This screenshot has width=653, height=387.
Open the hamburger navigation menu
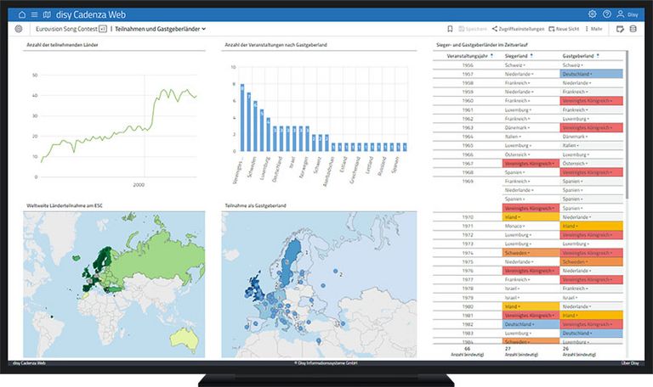click(34, 14)
